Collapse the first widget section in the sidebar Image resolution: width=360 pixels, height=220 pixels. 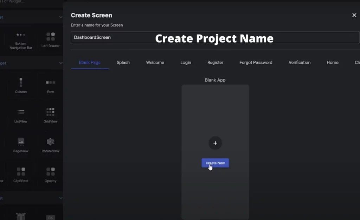click(60, 17)
